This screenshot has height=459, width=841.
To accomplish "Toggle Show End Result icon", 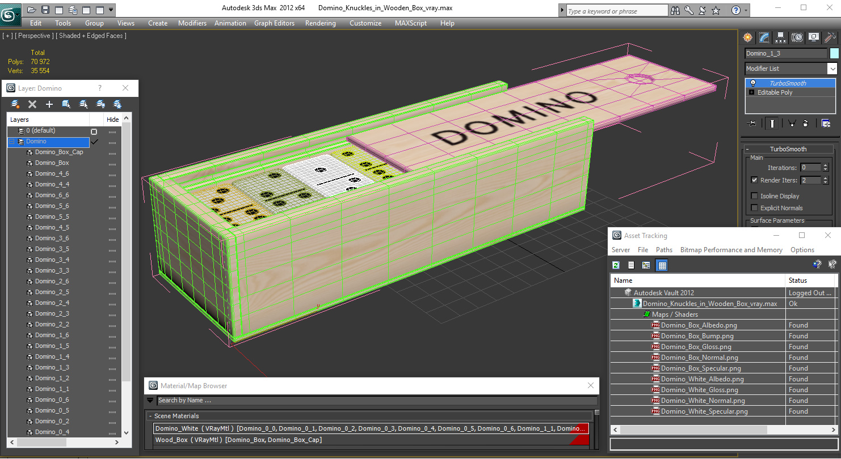I will coord(772,124).
